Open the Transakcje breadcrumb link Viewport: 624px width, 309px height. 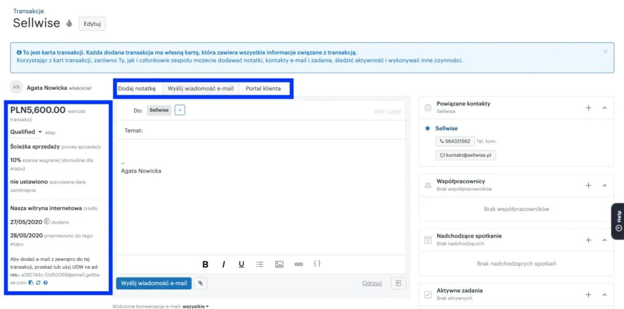29,11
